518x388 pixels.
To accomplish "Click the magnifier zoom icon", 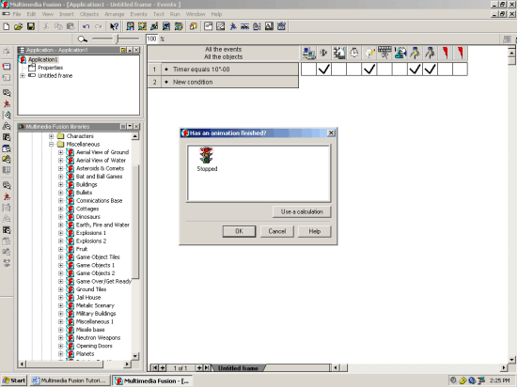I will pos(82,39).
